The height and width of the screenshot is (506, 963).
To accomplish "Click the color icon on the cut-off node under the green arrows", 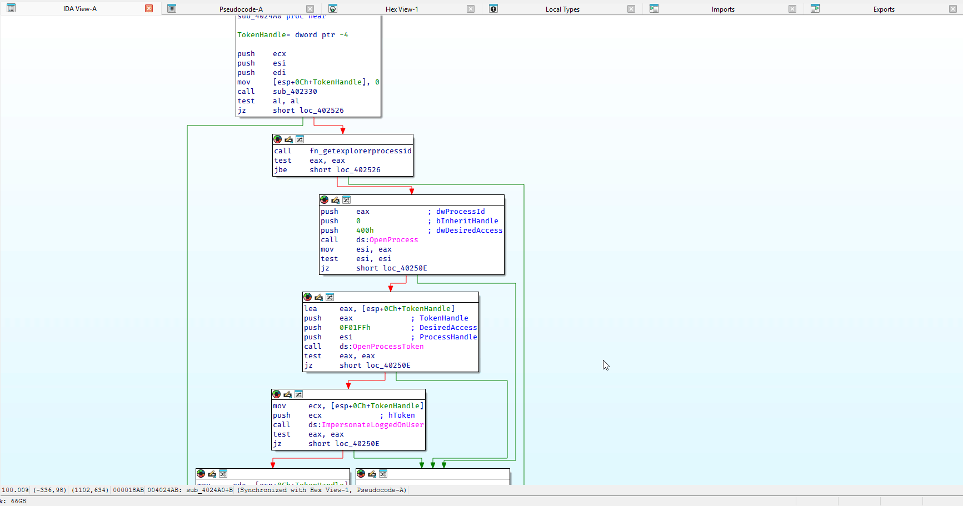I will [x=361, y=474].
